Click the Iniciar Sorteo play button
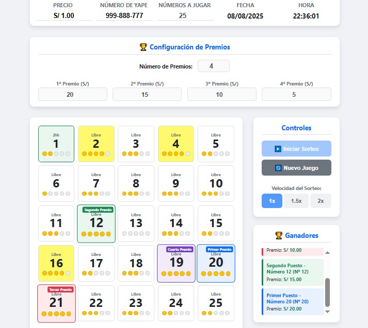This screenshot has height=328, width=368. (x=296, y=149)
